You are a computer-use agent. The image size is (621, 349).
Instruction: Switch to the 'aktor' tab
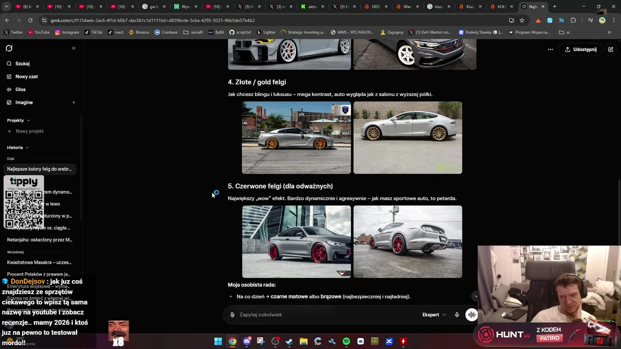[x=312, y=7]
